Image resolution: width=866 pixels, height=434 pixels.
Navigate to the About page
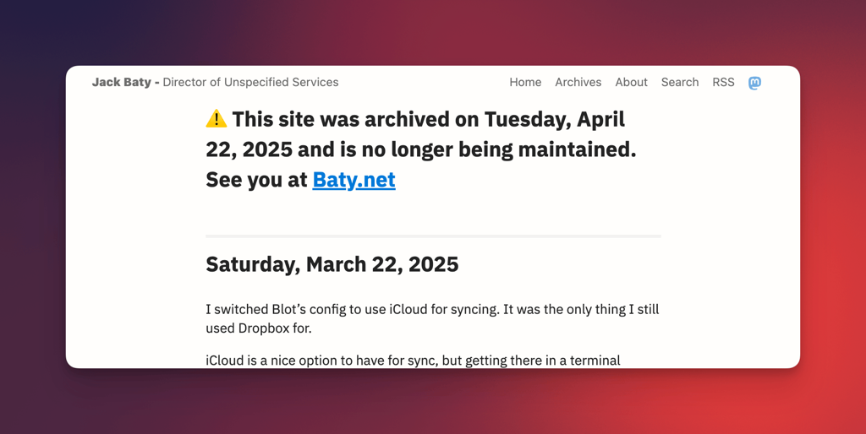(631, 83)
